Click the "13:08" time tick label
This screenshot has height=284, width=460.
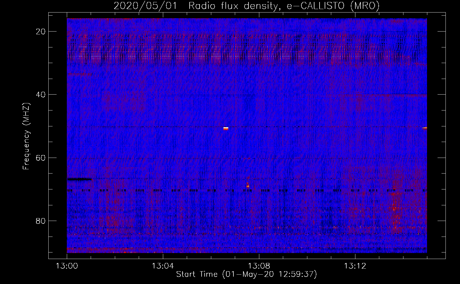(259, 266)
